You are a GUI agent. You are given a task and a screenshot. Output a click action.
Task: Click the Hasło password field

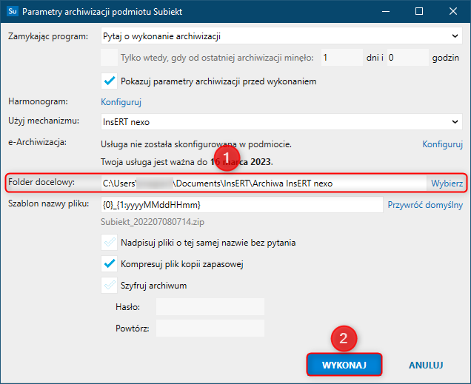point(210,306)
